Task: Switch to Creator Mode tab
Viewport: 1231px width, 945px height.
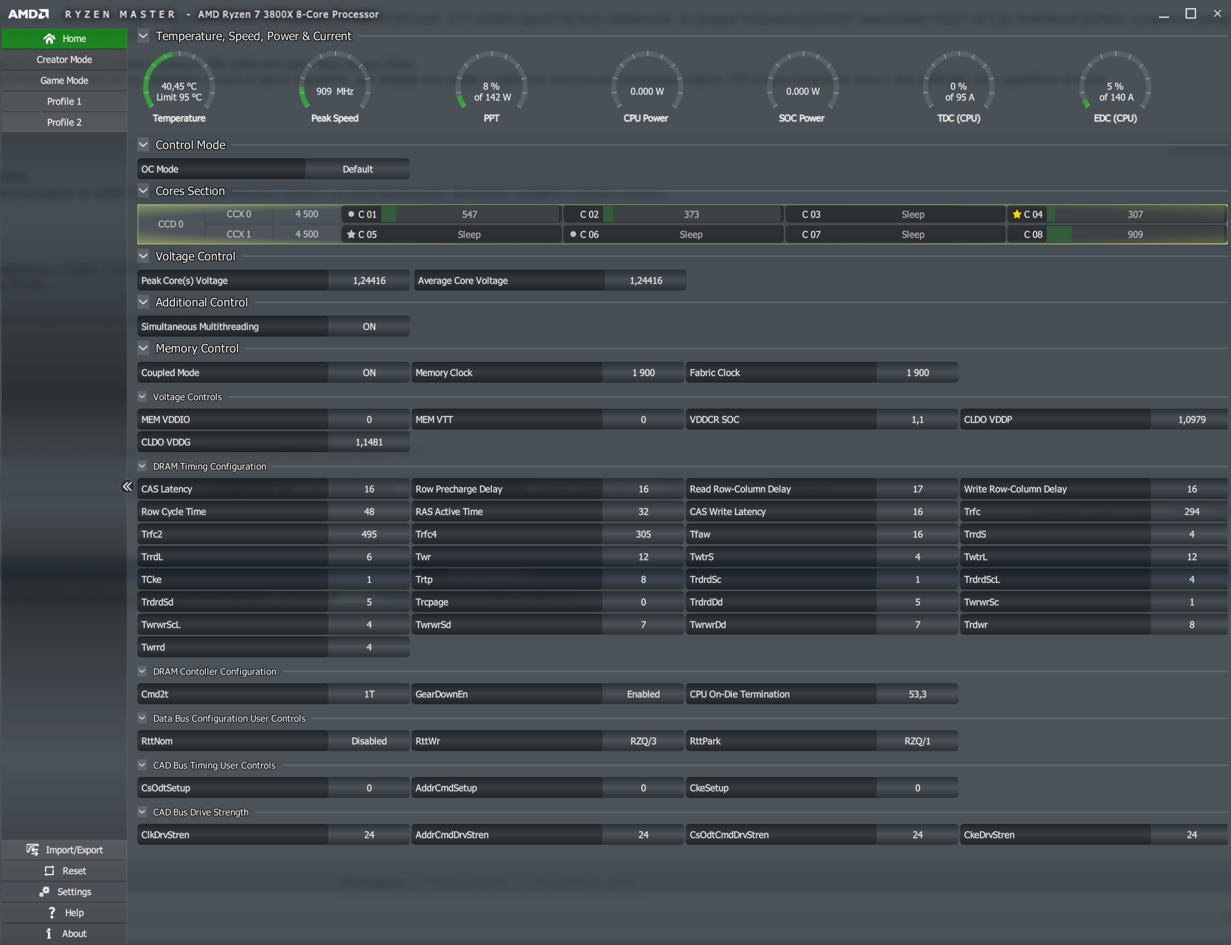Action: click(64, 60)
